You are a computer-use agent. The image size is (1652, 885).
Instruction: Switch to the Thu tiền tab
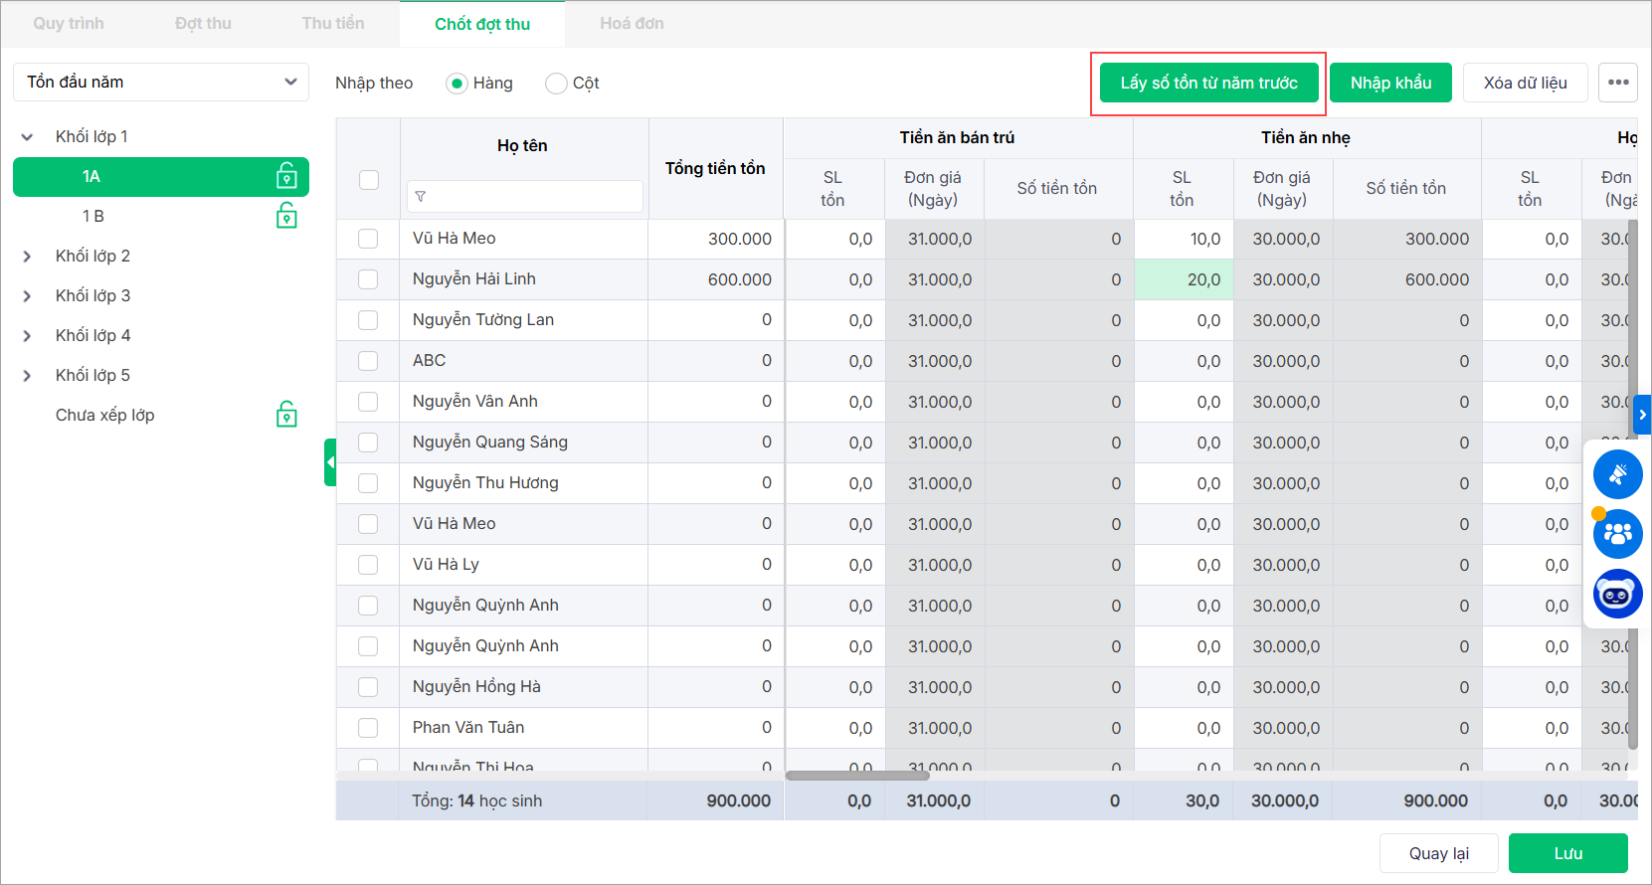[333, 24]
